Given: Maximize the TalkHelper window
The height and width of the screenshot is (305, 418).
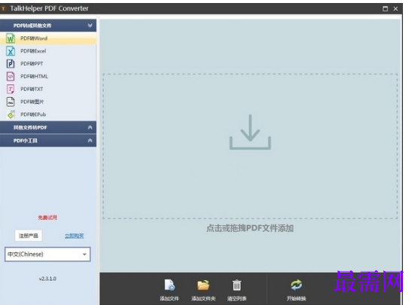Looking at the screenshot, I should [x=385, y=8].
